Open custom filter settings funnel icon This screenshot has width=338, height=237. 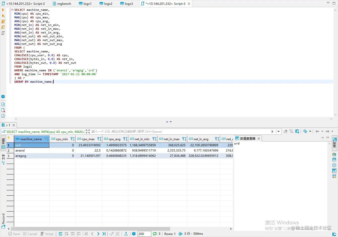[291, 131]
